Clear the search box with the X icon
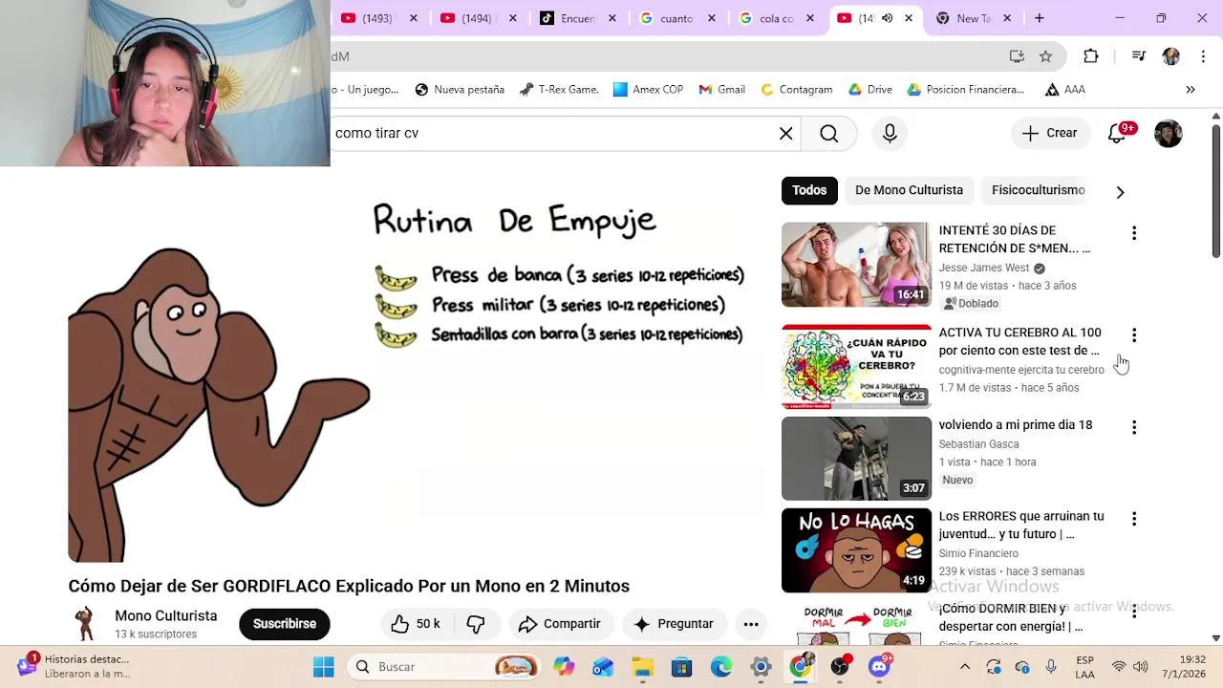 (x=785, y=134)
